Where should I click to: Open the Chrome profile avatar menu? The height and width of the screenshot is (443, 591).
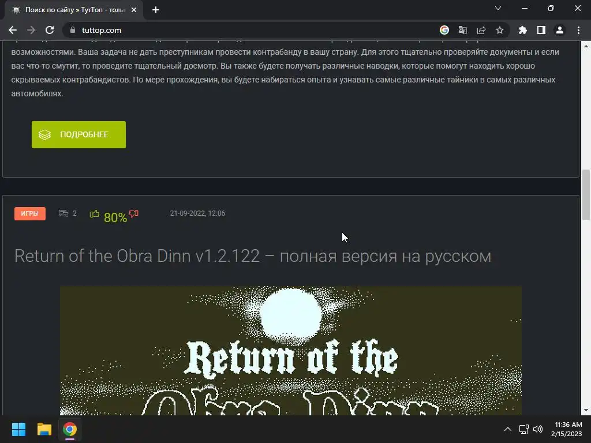point(560,30)
